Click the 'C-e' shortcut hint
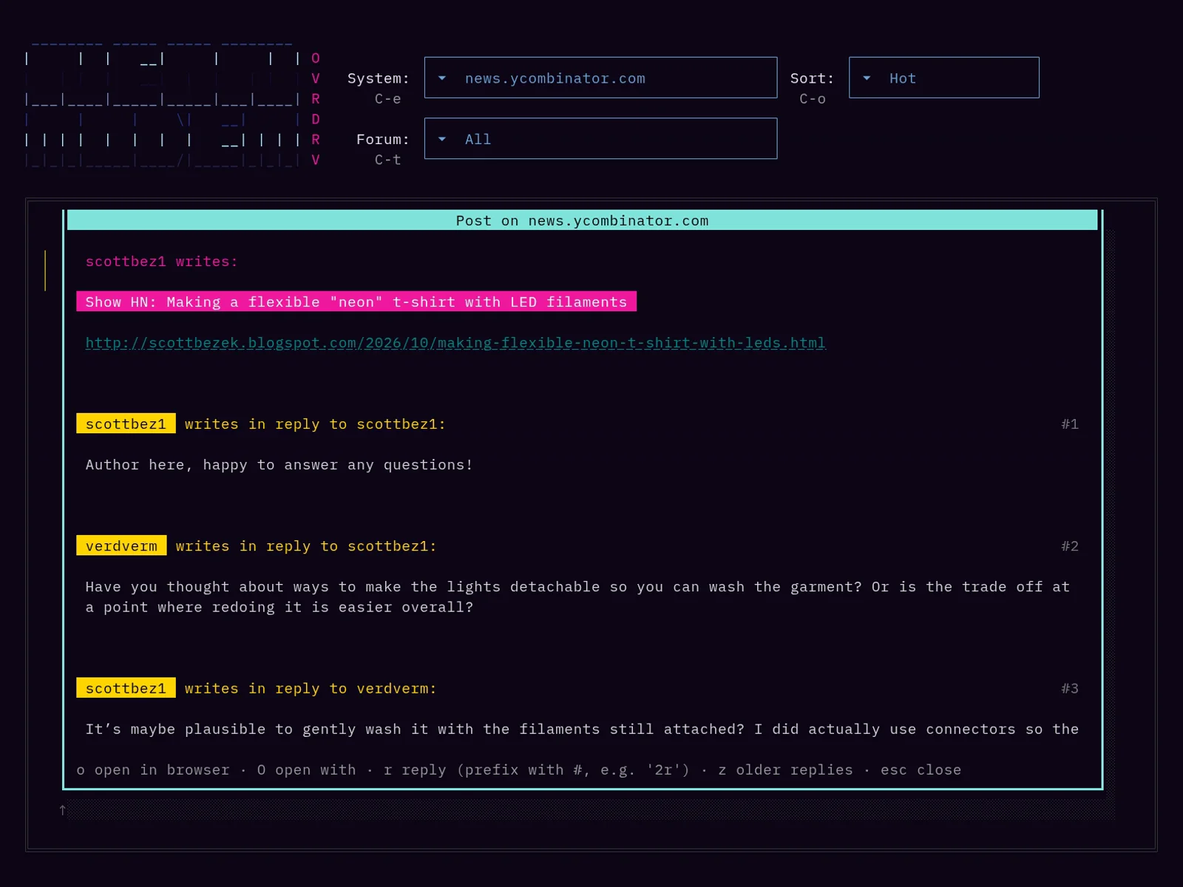Viewport: 1183px width, 887px height. coord(387,98)
